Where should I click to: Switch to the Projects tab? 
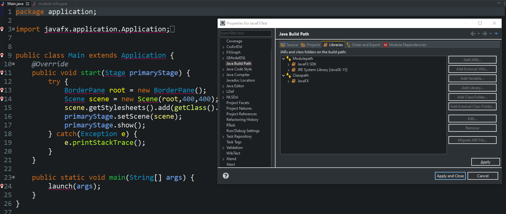tap(311, 45)
